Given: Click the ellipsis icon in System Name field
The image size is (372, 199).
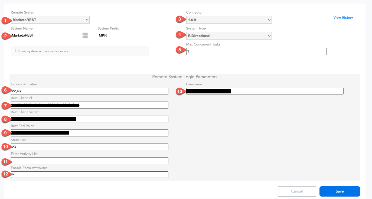Looking at the screenshot, I should pyautogui.click(x=85, y=35).
